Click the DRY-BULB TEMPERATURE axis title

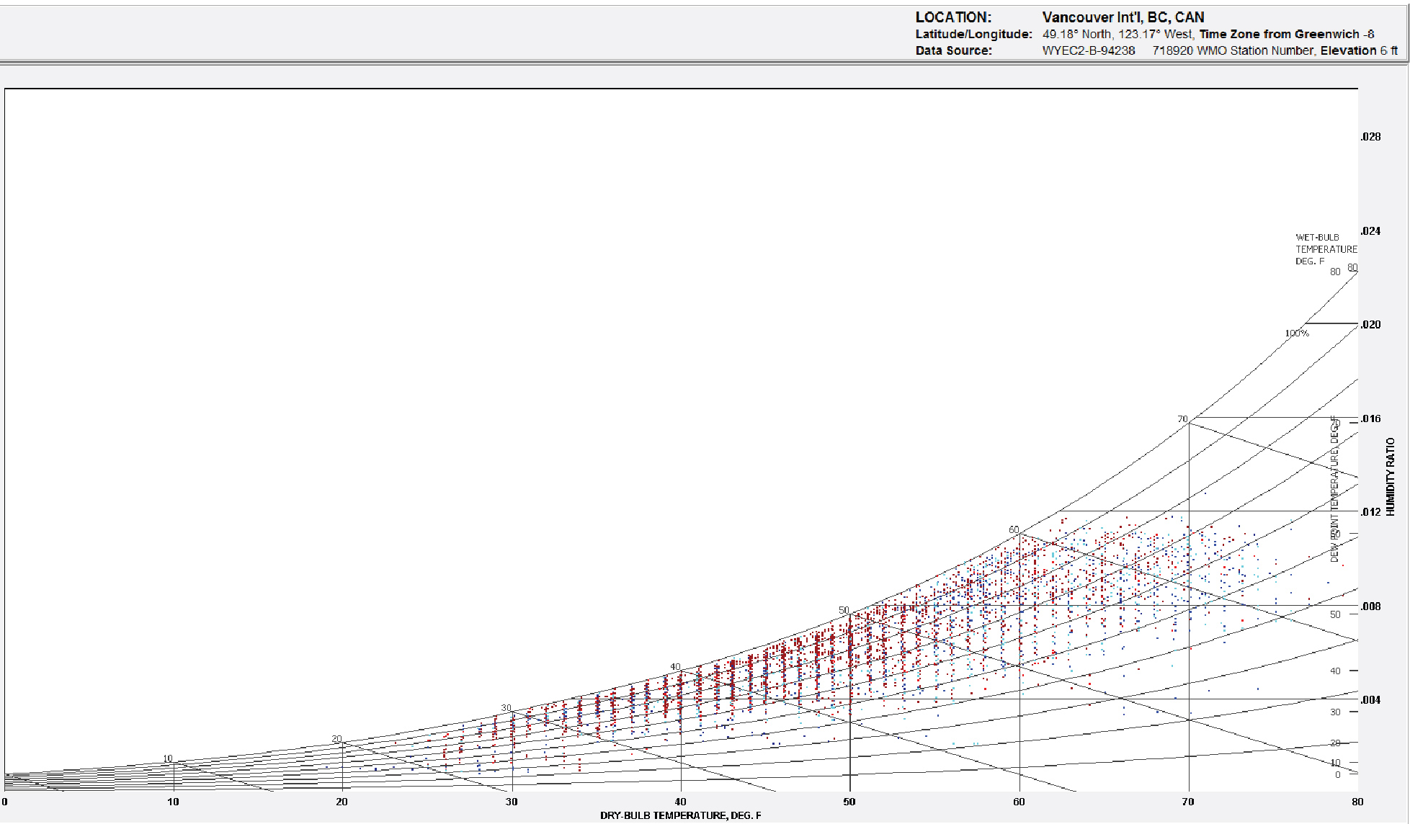(x=680, y=815)
